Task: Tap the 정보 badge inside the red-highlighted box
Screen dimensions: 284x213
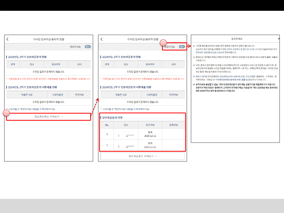Action: (x=182, y=47)
